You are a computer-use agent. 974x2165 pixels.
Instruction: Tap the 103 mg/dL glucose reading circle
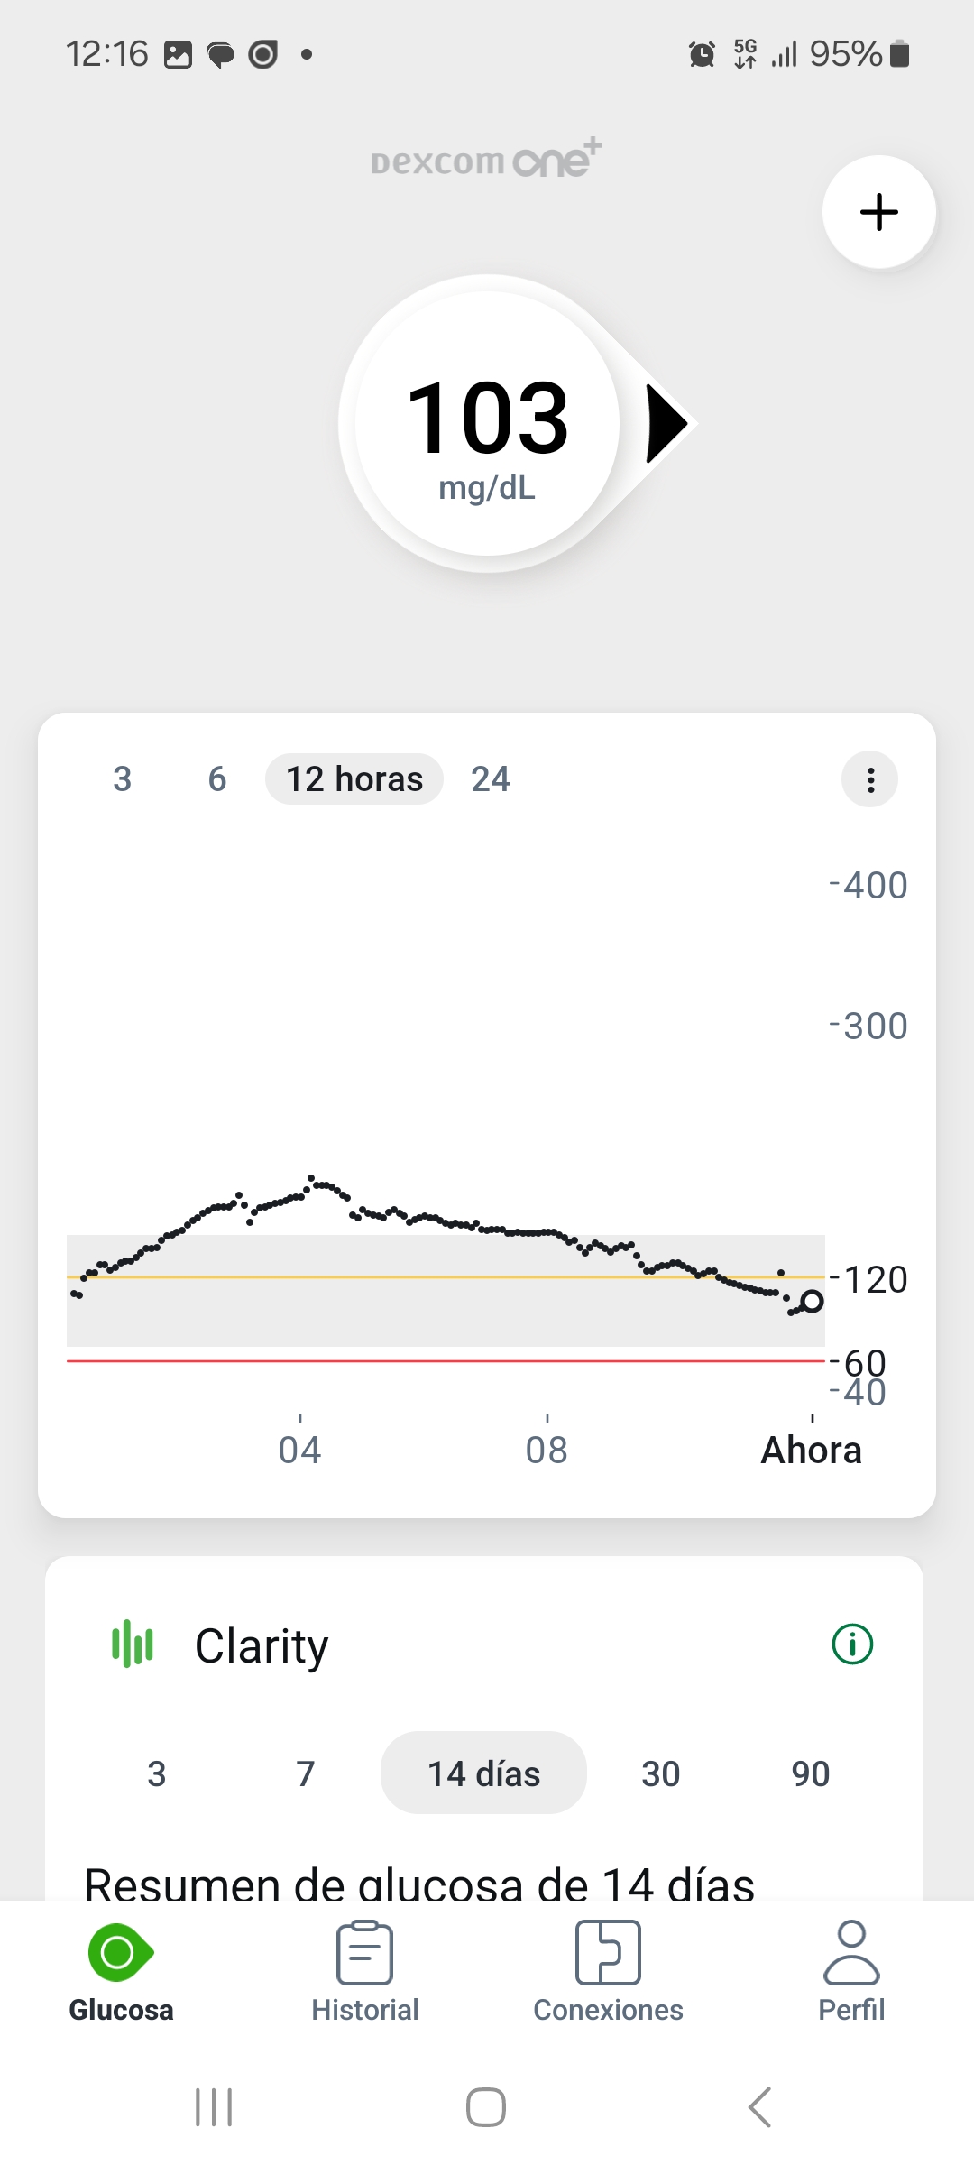(487, 424)
